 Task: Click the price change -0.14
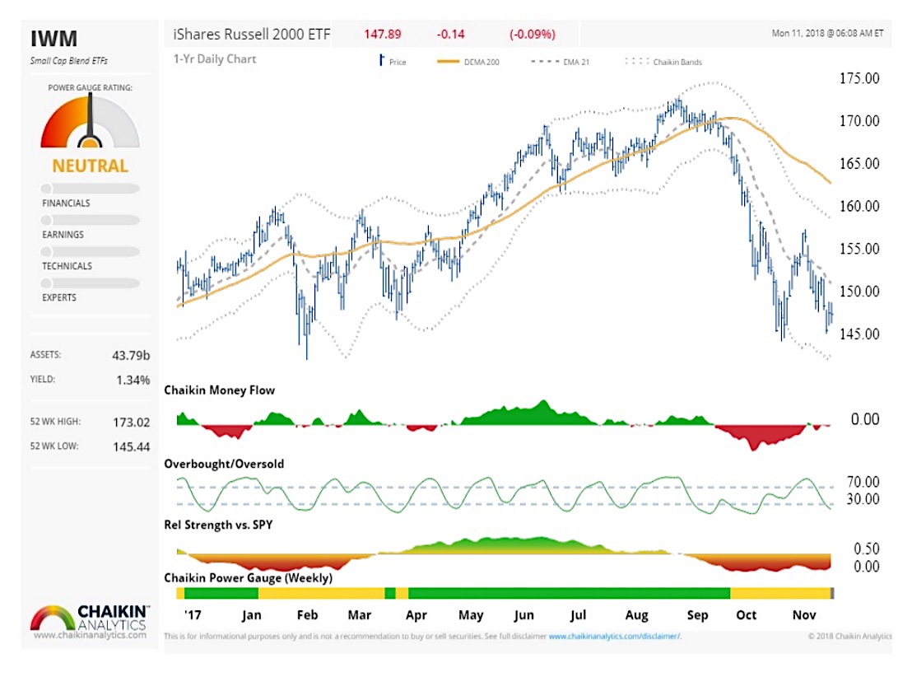coord(451,35)
